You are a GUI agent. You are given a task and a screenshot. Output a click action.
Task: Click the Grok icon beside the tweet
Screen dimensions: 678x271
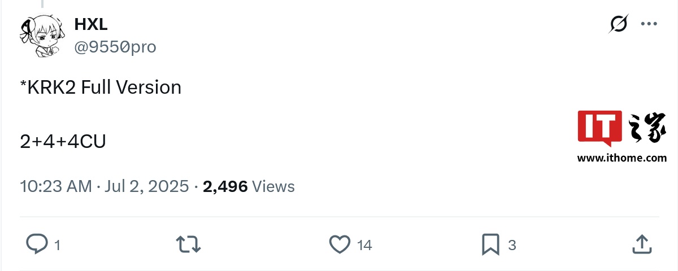coord(619,24)
